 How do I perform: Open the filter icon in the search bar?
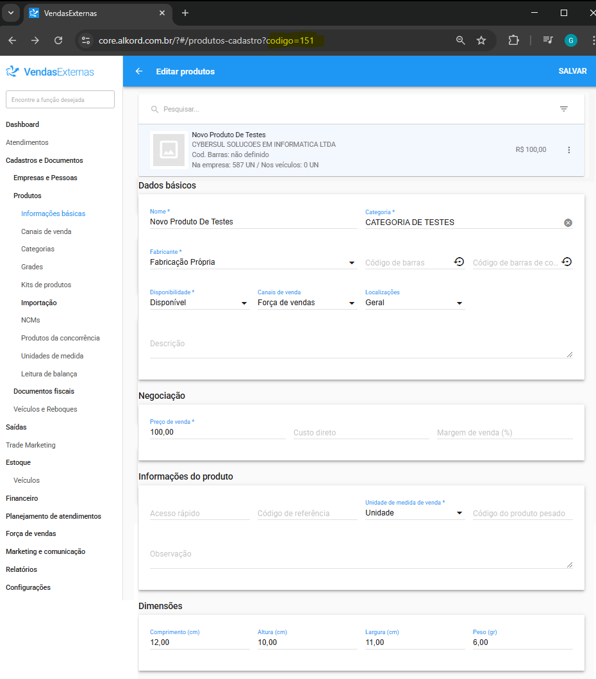click(563, 109)
